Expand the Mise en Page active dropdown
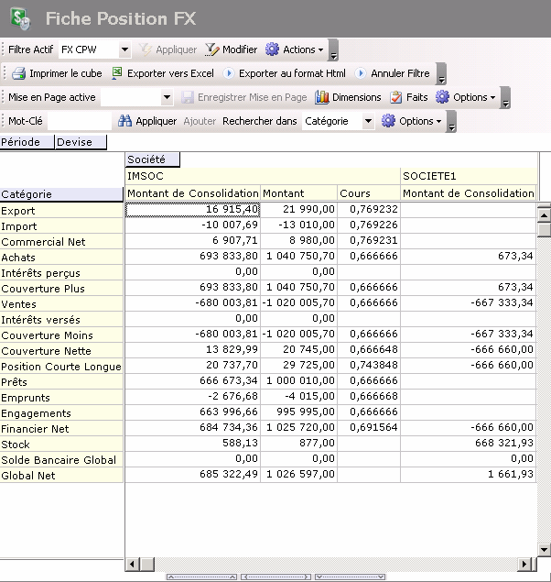 167,97
